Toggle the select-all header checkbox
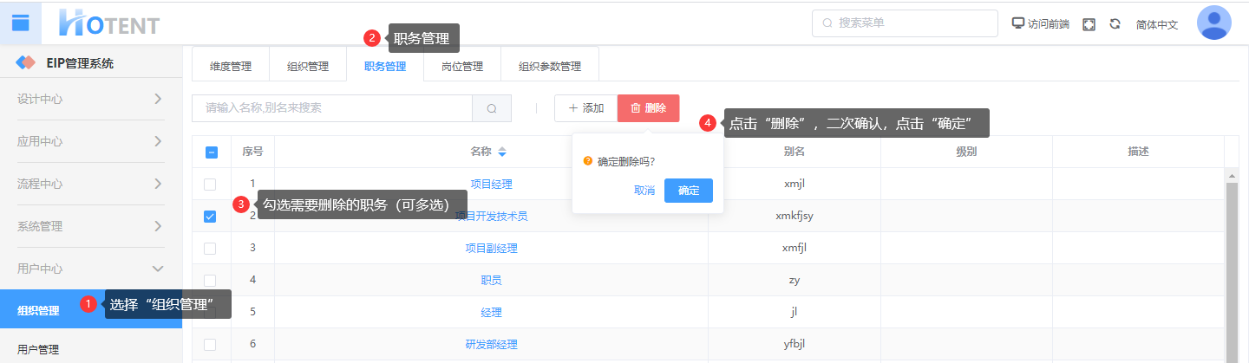The image size is (1249, 363). tap(211, 152)
